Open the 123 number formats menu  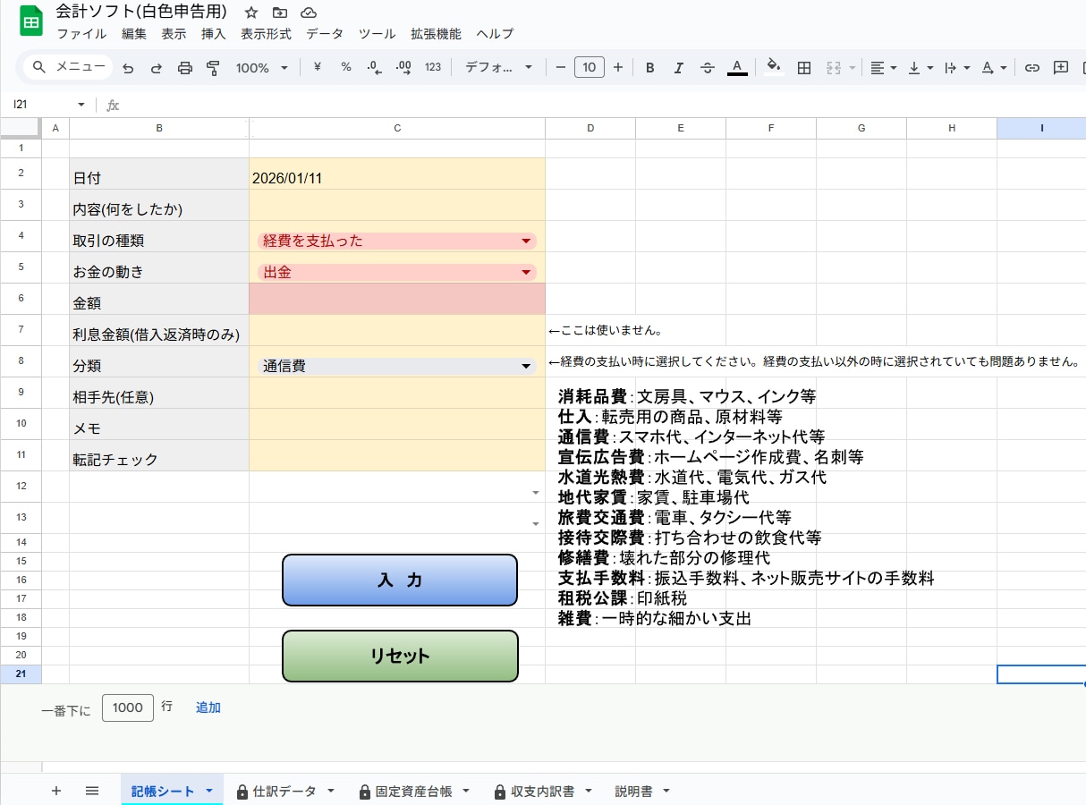pyautogui.click(x=433, y=67)
